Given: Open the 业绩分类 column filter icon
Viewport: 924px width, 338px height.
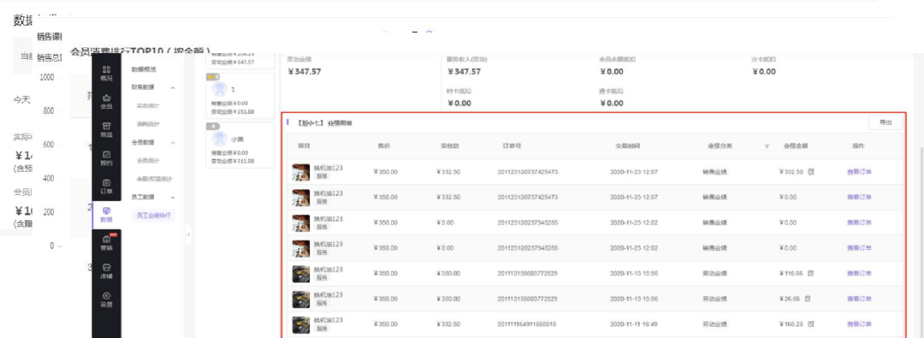Looking at the screenshot, I should 767,145.
